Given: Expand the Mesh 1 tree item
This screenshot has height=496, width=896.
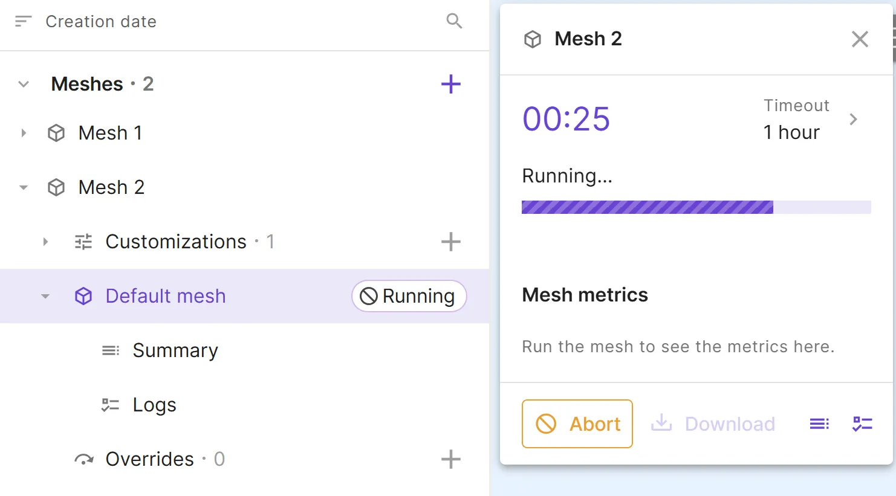Looking at the screenshot, I should click(x=24, y=133).
